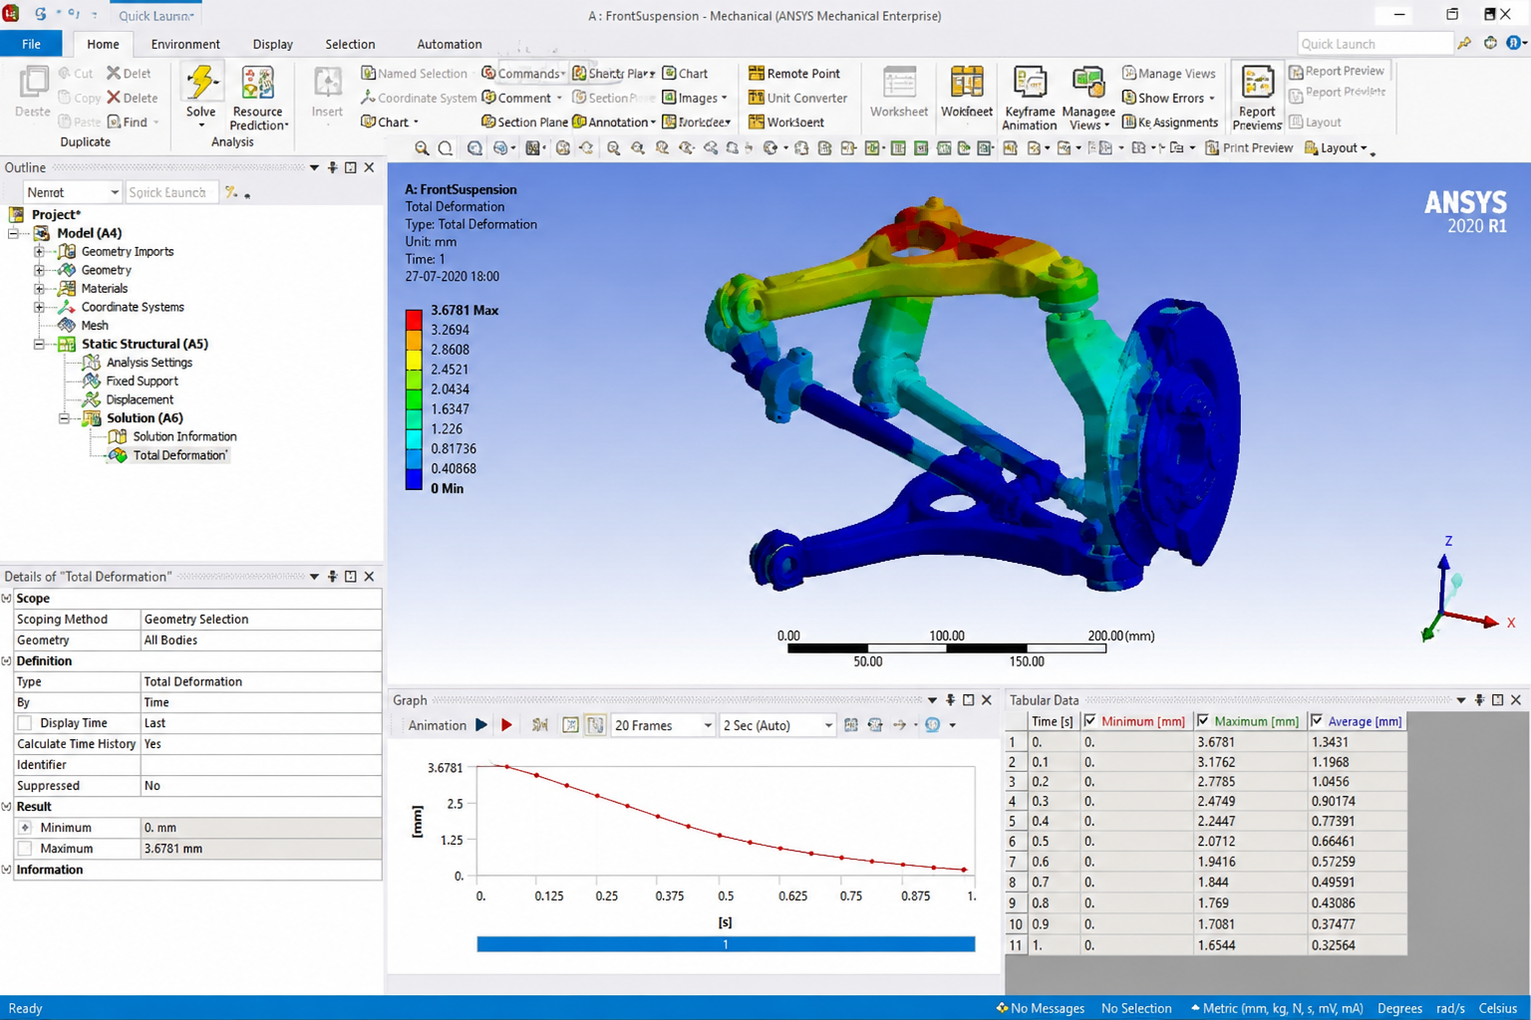This screenshot has width=1531, height=1020.
Task: Switch to the Home ribbon tab
Action: point(103,44)
